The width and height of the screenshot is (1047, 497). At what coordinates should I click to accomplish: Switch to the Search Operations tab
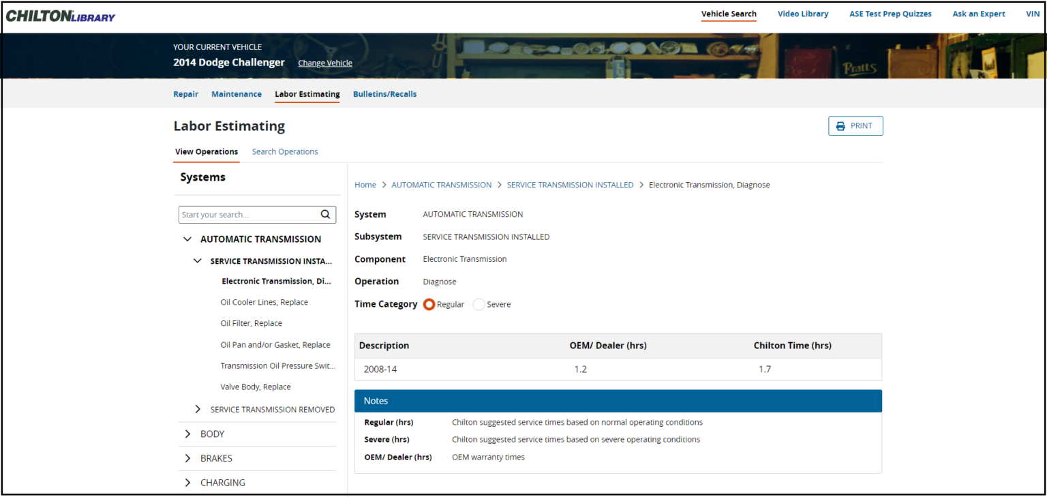(284, 151)
